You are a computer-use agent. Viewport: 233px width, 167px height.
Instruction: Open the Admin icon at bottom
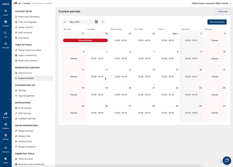(x=6, y=160)
